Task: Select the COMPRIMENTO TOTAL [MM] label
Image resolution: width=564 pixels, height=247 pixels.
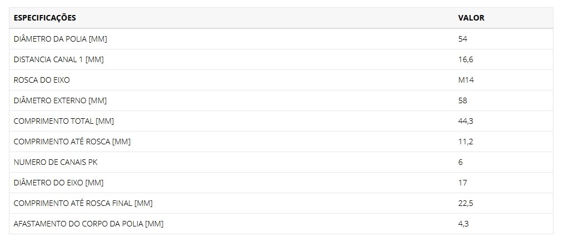Action: (64, 121)
